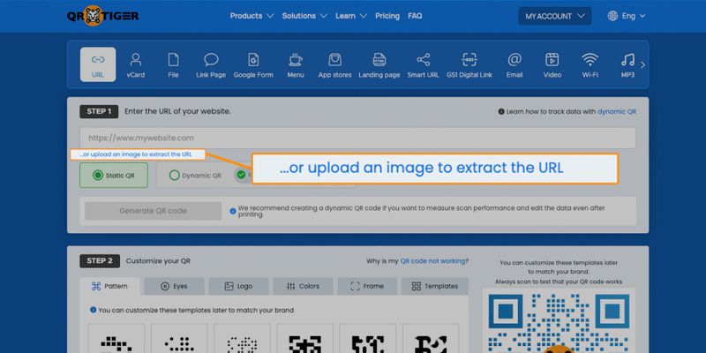Choose the vCard QR type
The height and width of the screenshot is (353, 706).
coord(136,64)
